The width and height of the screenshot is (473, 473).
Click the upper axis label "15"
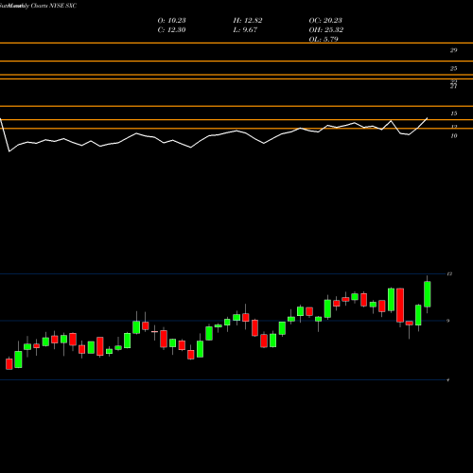coord(453,114)
